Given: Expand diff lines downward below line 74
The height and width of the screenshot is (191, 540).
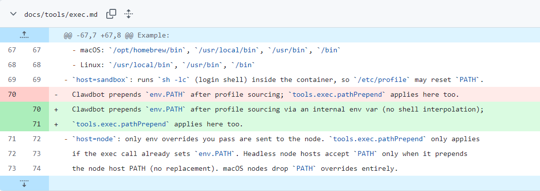Looking at the screenshot, I should [24, 183].
